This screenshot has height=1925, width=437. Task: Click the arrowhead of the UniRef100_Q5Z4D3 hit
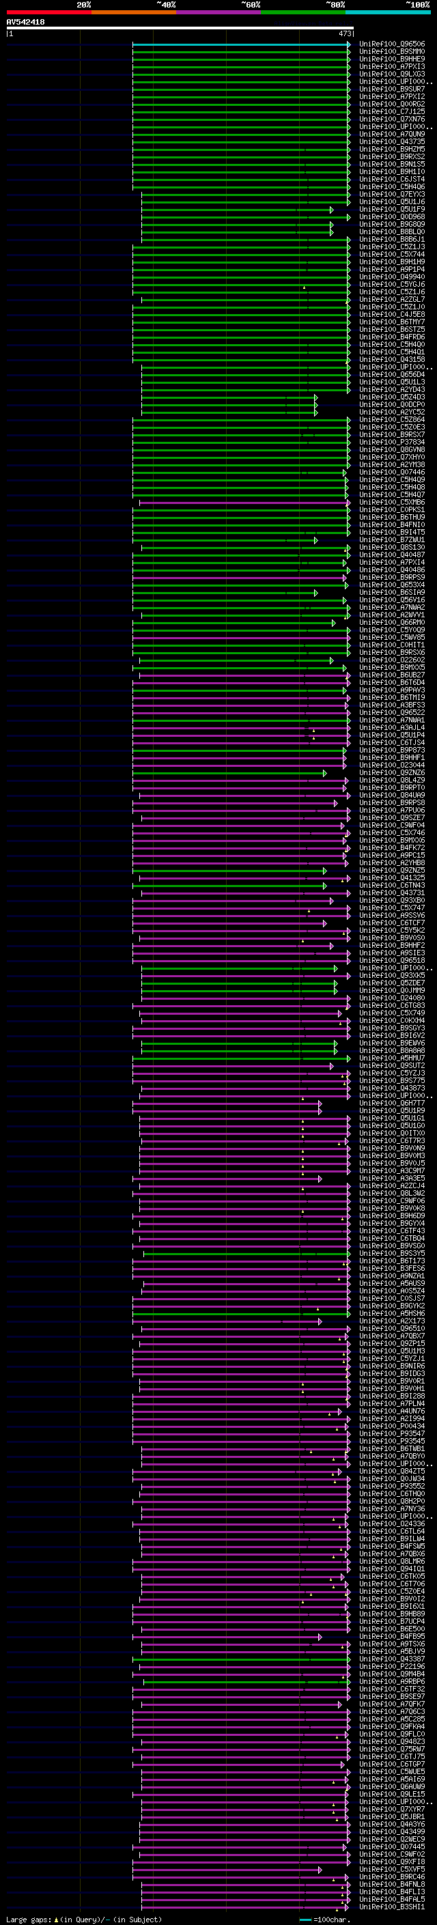pyautogui.click(x=316, y=397)
